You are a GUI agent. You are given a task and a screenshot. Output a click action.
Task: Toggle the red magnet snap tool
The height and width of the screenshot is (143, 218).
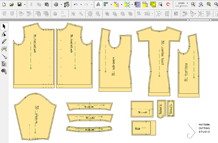tap(168, 4)
